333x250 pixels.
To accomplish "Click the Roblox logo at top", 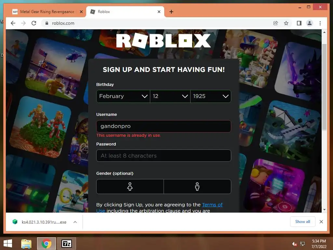I will click(164, 40).
